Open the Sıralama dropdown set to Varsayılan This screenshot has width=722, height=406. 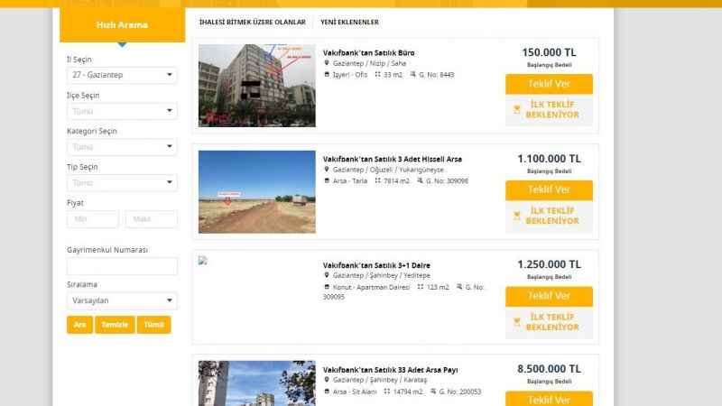click(122, 300)
